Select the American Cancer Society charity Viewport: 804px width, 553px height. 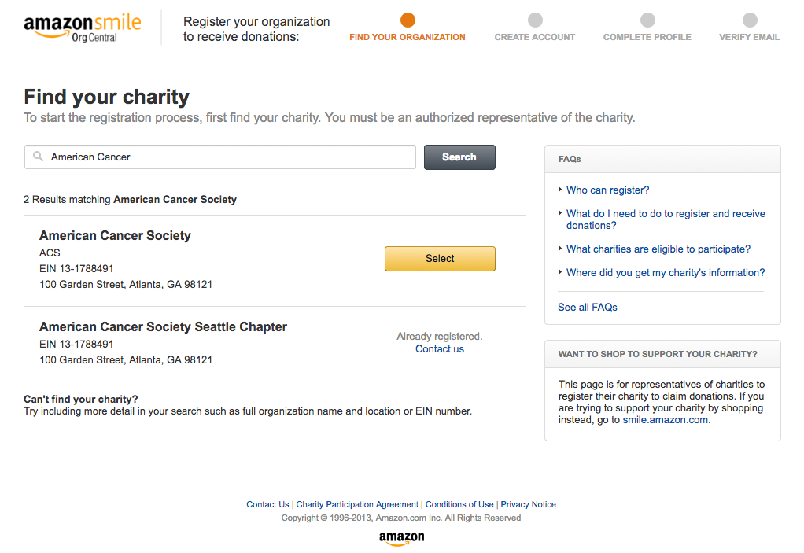[439, 258]
